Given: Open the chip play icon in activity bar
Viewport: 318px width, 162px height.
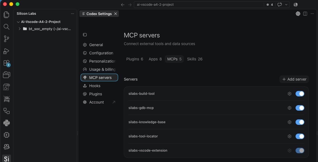Looking at the screenshot, I should [x=7, y=135].
